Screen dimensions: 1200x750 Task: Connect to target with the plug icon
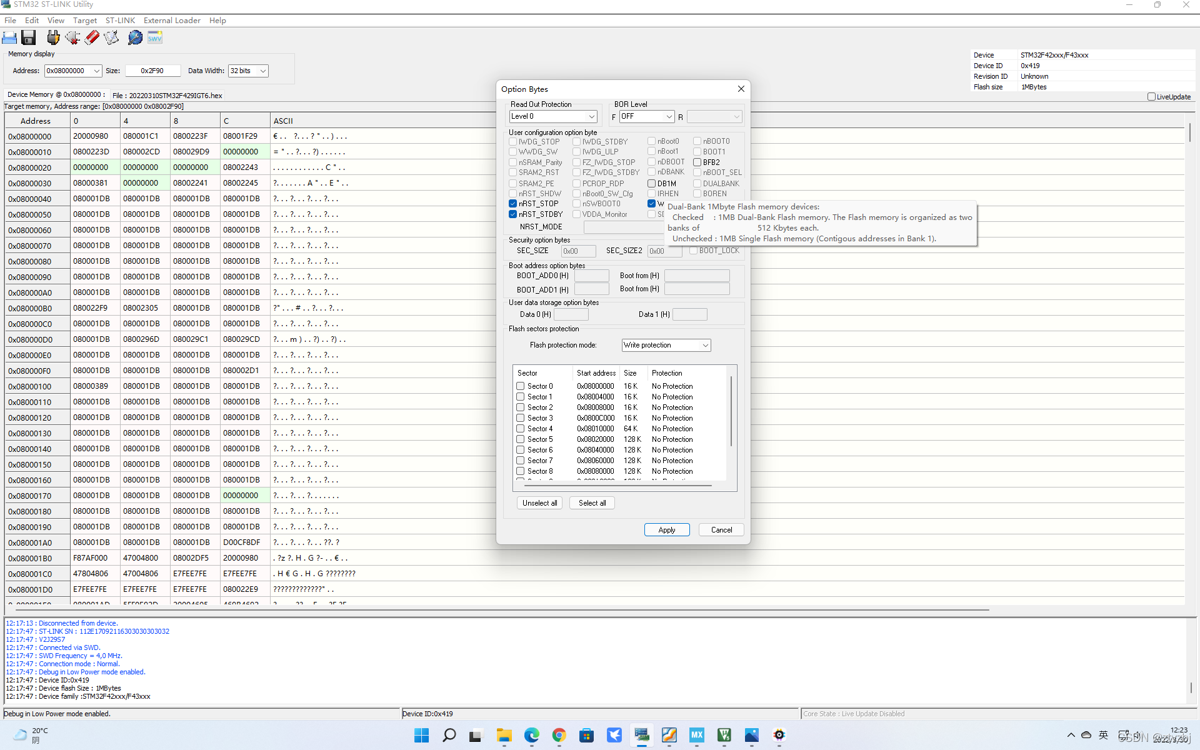53,37
